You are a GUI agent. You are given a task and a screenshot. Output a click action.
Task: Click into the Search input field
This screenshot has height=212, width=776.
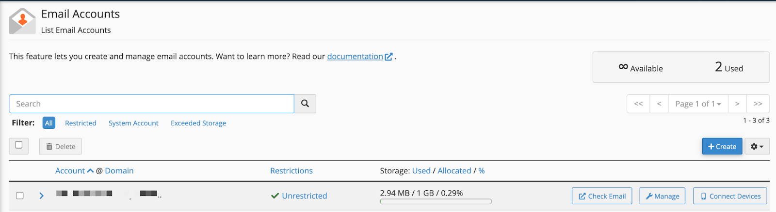pyautogui.click(x=151, y=104)
